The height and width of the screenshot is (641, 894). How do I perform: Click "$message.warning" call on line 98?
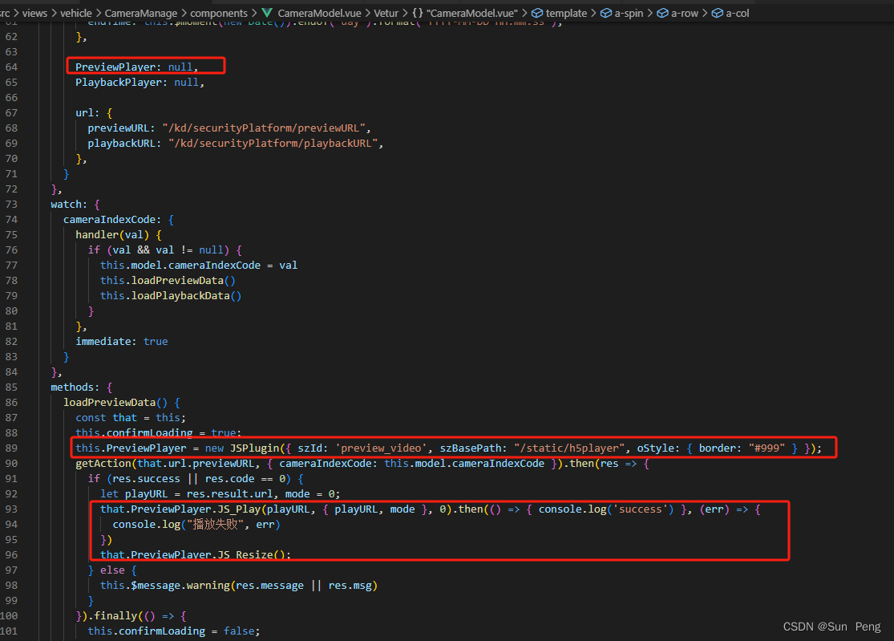[x=180, y=586]
